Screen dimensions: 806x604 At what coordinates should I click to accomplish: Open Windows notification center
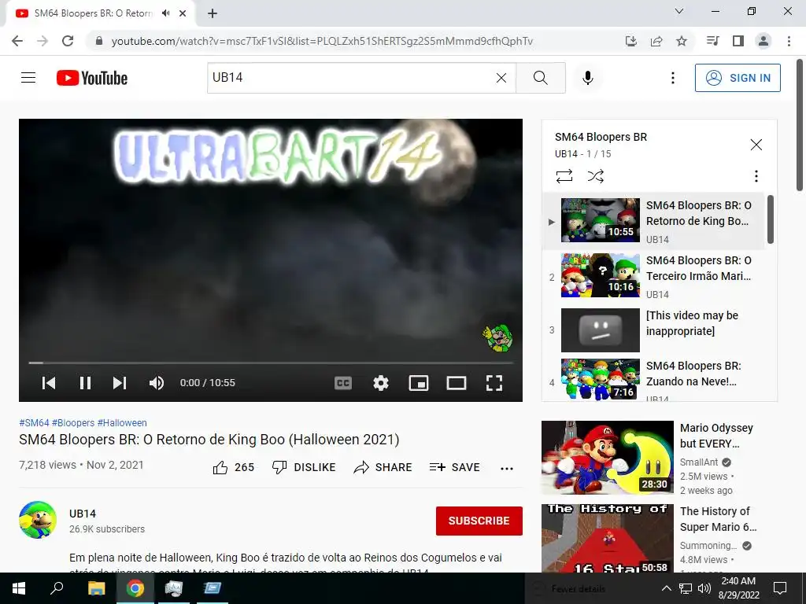tap(780, 588)
